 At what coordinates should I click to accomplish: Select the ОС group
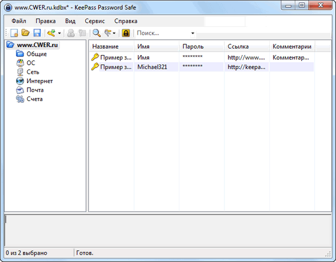(x=31, y=63)
